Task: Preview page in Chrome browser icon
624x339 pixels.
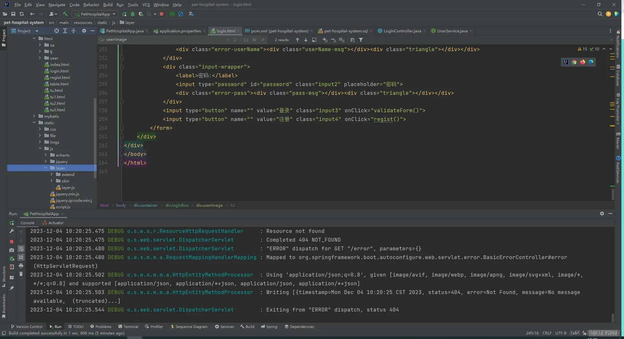Action: [574, 62]
